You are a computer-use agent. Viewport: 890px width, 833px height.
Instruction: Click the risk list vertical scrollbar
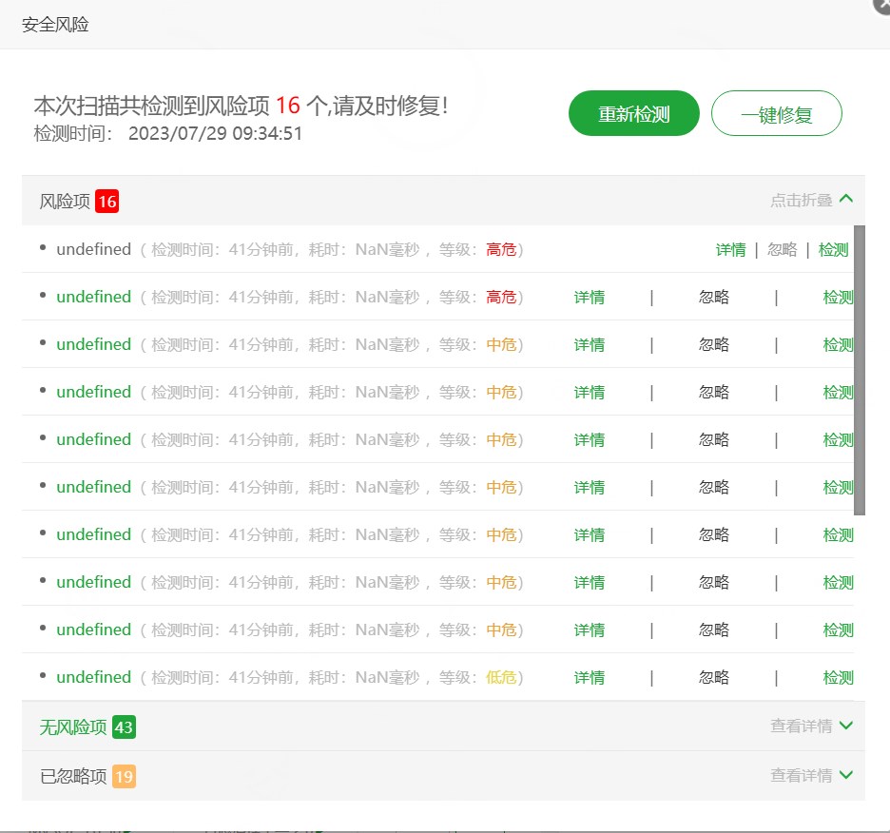[x=860, y=371]
